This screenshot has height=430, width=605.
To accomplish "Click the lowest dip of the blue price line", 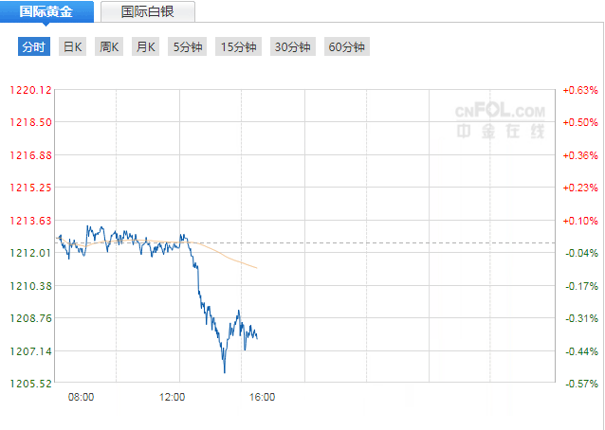I will tap(225, 372).
